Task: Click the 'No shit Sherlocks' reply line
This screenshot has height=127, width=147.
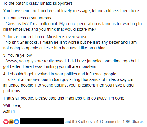Action: tap(70, 42)
